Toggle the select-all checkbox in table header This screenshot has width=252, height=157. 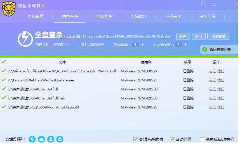click(3, 62)
